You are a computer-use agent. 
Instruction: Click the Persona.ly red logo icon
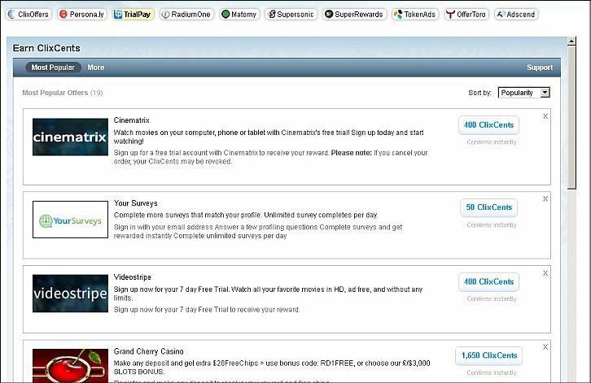(63, 15)
